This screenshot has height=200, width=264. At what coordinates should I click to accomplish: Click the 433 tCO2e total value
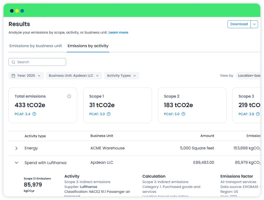click(x=30, y=105)
